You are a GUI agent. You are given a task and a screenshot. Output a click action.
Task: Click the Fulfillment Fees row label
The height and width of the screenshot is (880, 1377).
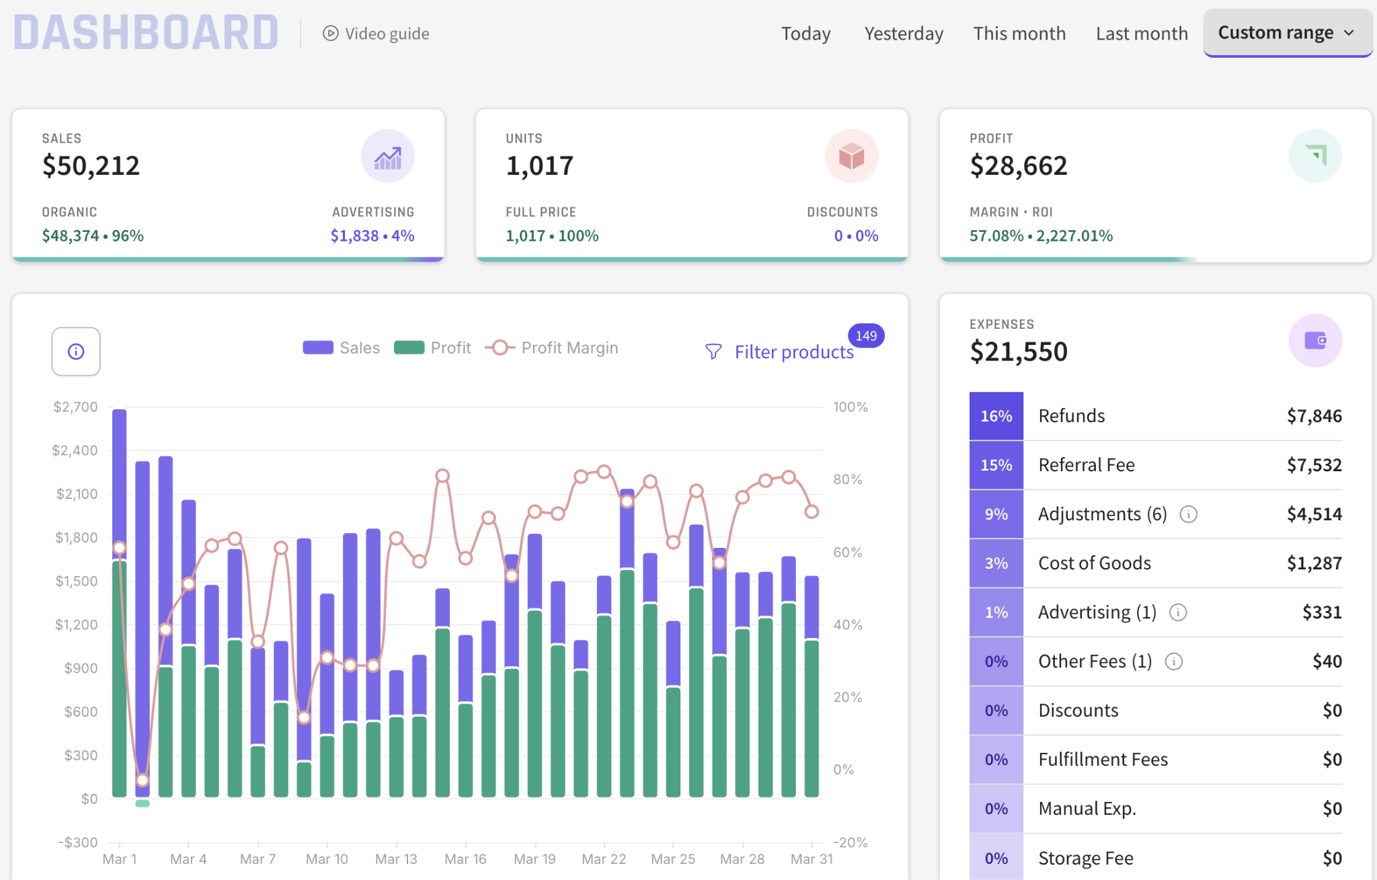1103,760
